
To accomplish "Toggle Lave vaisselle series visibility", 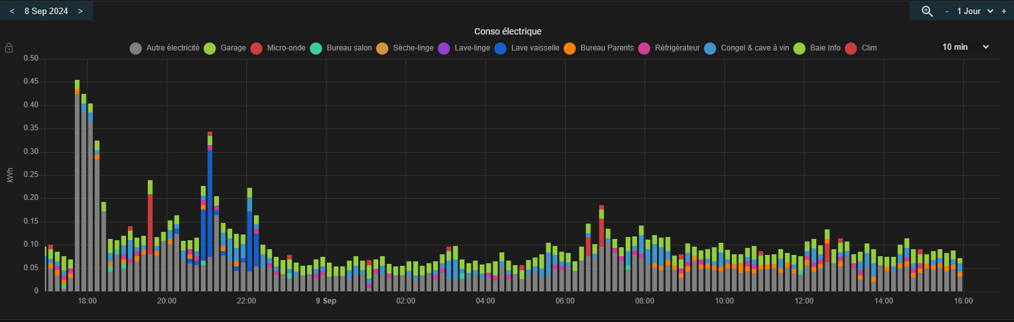I will [528, 48].
